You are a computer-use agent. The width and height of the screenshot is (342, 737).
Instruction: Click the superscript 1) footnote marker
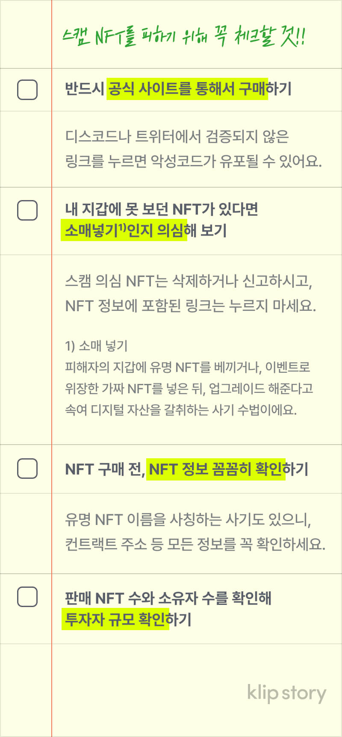[x=122, y=226]
